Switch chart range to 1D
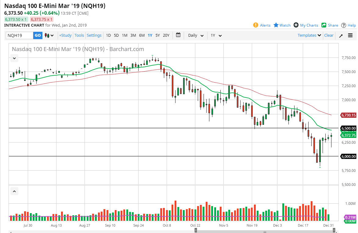 (108, 35)
